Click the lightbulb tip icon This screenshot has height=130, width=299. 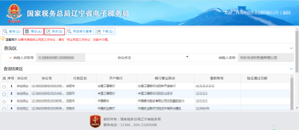(x=3, y=39)
